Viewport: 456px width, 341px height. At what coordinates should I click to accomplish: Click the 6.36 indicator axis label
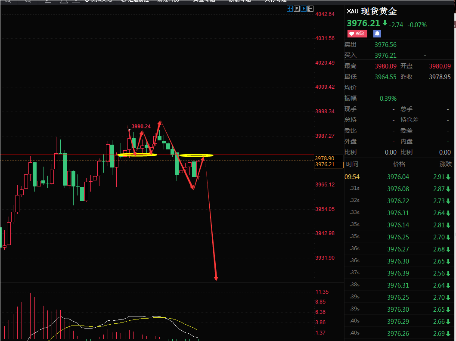coord(320,312)
